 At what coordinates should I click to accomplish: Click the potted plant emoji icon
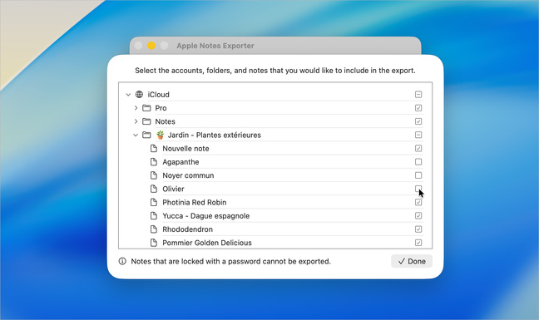161,135
